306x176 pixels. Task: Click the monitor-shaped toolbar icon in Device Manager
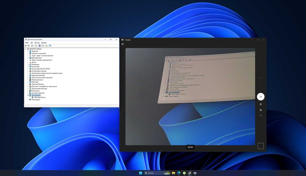[50, 46]
